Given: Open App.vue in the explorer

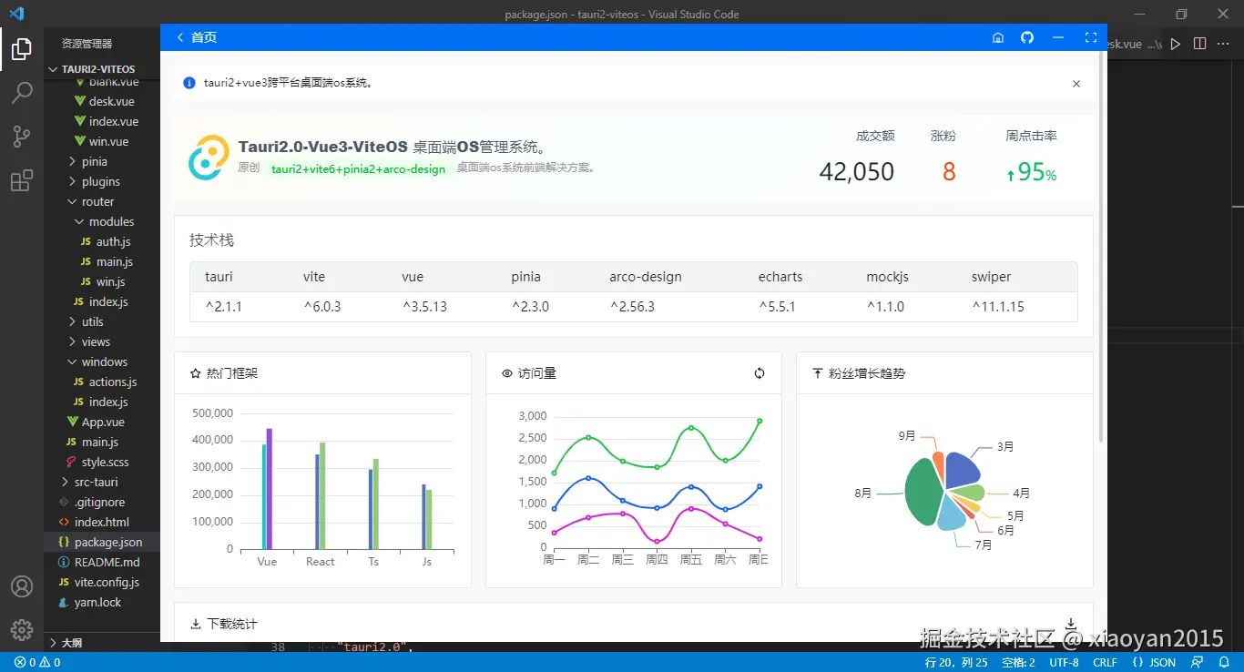Looking at the screenshot, I should pos(103,423).
